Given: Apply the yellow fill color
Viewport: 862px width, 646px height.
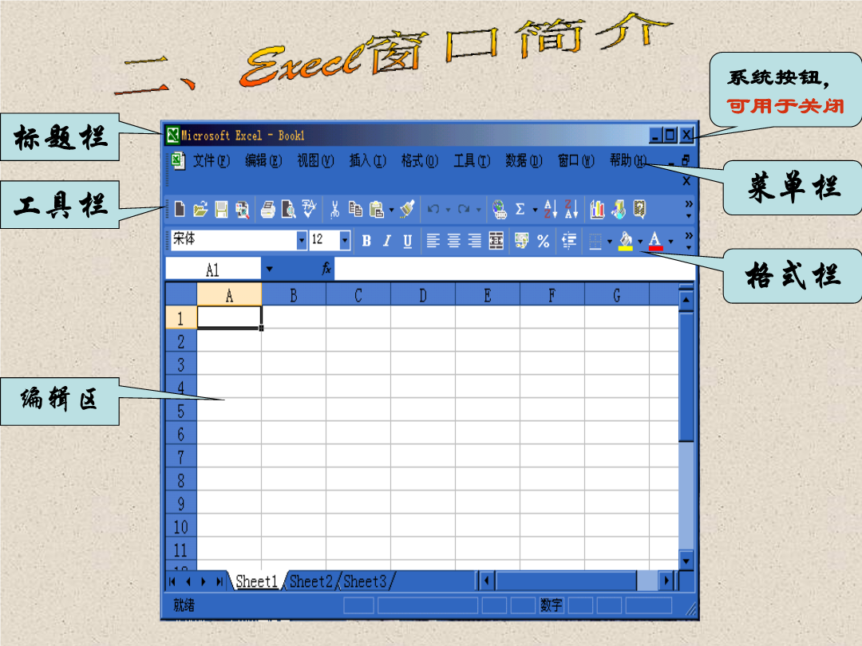Looking at the screenshot, I should pyautogui.click(x=626, y=241).
